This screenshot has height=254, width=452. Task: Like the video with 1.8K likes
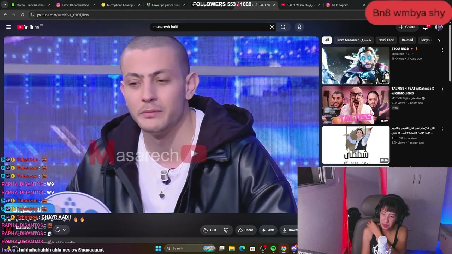point(209,230)
